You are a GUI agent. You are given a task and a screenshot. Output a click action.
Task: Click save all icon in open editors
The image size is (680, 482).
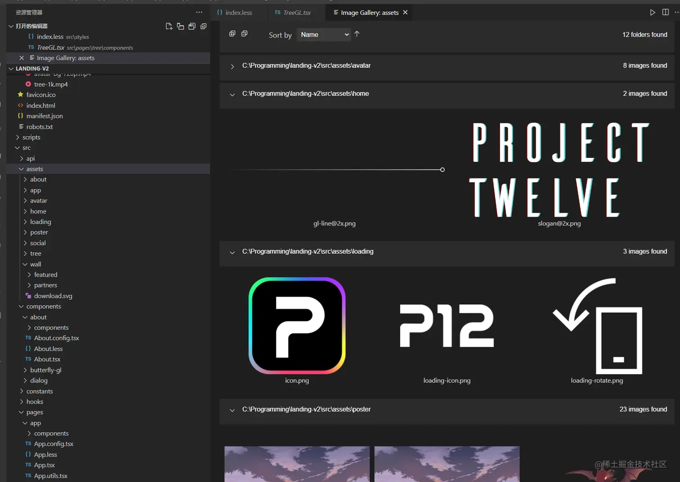192,27
